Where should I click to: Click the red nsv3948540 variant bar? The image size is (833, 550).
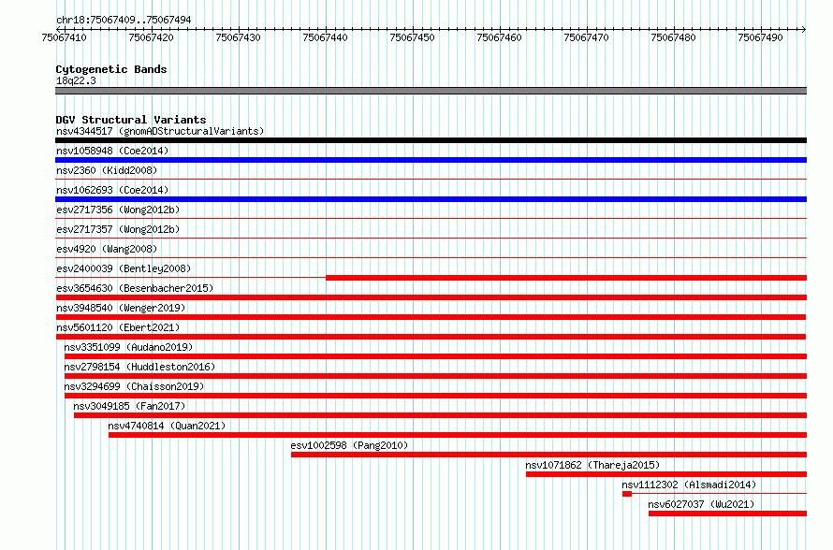tap(431, 317)
